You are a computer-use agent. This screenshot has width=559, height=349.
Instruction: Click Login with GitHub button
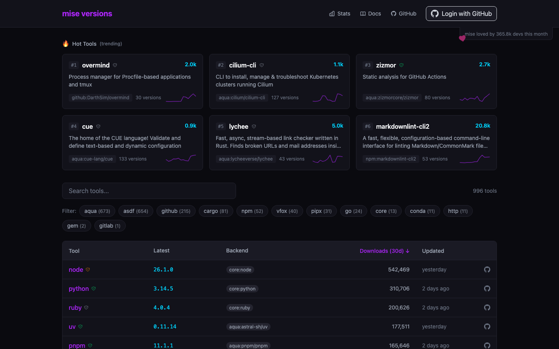click(x=461, y=14)
